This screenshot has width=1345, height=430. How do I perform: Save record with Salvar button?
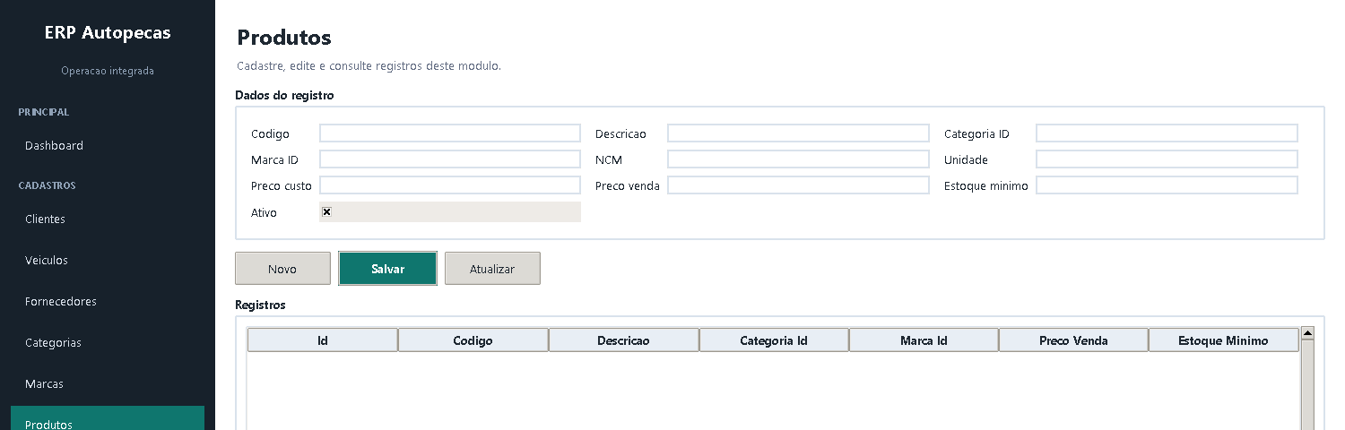[387, 268]
